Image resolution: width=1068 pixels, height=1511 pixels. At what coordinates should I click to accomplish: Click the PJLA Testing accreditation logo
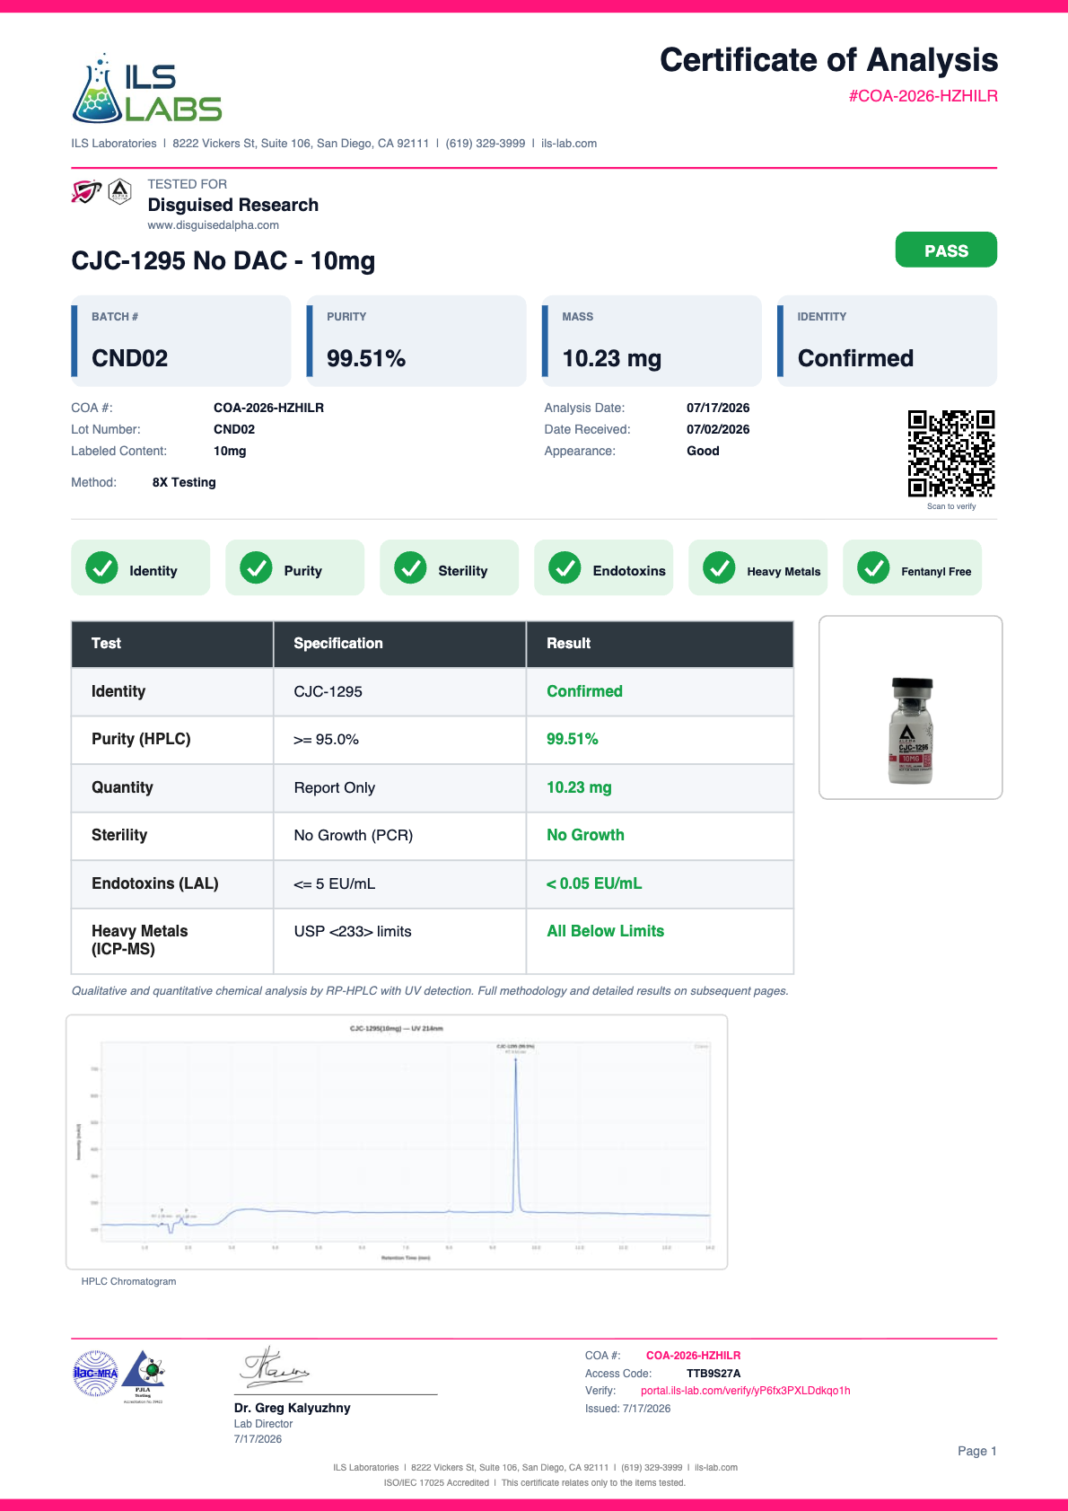(x=144, y=1375)
